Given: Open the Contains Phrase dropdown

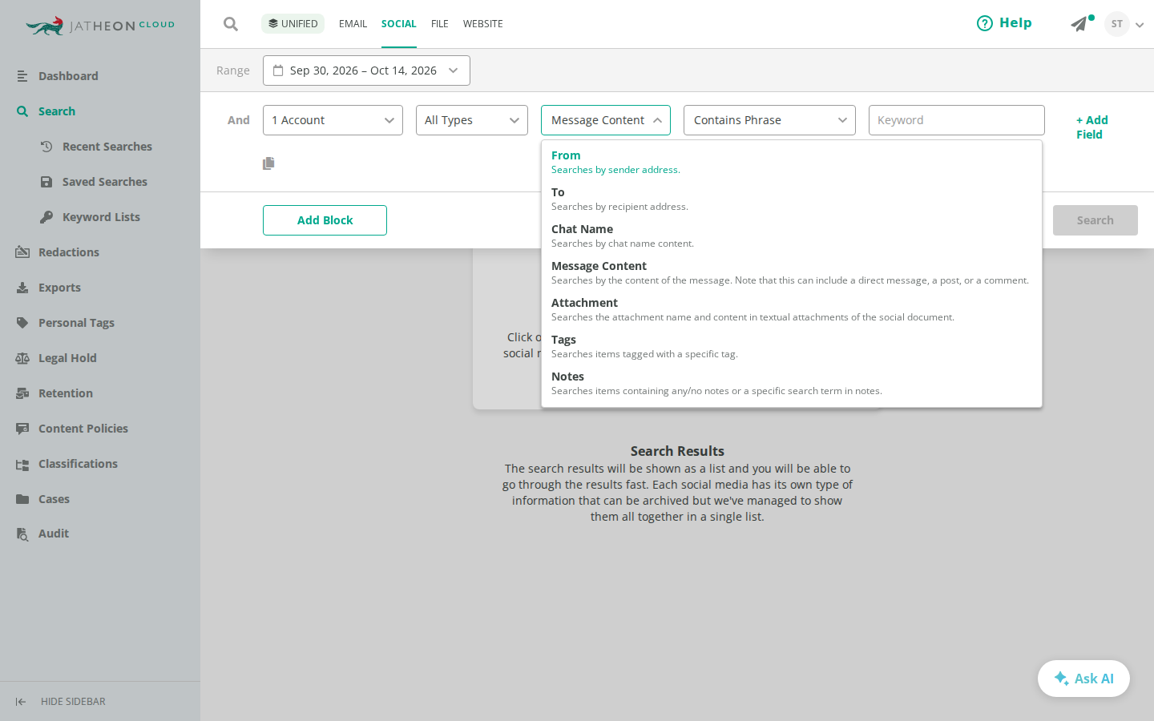Looking at the screenshot, I should pyautogui.click(x=769, y=120).
